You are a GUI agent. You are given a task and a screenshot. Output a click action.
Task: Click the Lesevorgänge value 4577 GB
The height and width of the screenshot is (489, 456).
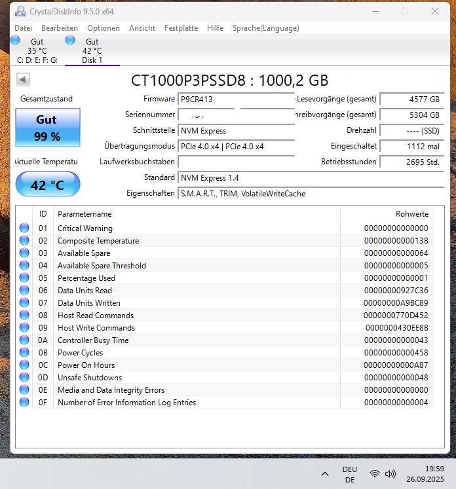411,99
